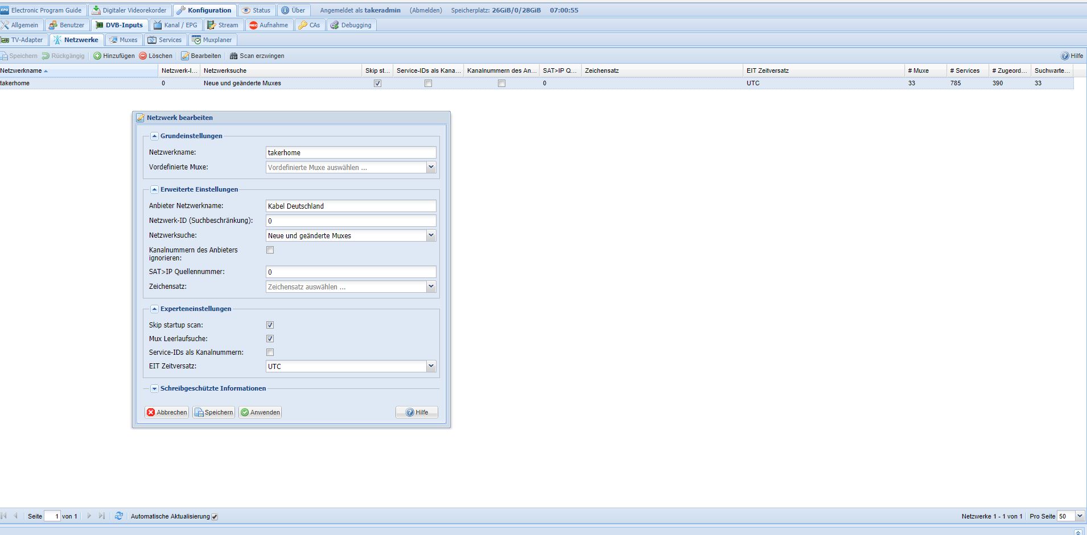Open Allgemein configuration tab
The height and width of the screenshot is (535, 1087).
click(x=20, y=25)
